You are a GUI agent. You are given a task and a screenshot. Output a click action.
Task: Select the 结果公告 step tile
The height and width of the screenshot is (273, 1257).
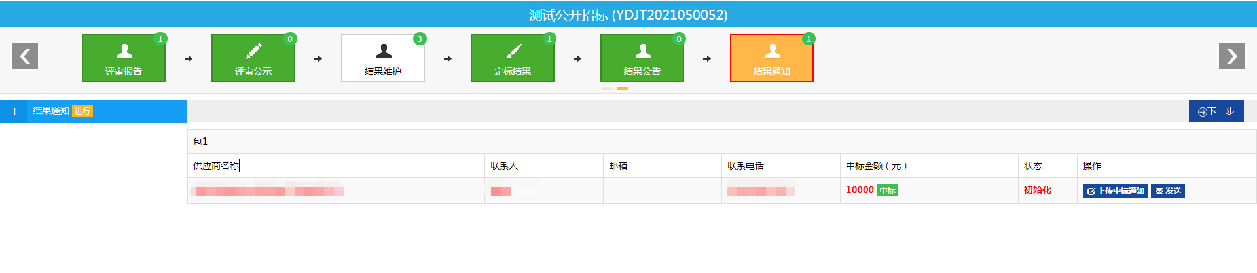[642, 58]
